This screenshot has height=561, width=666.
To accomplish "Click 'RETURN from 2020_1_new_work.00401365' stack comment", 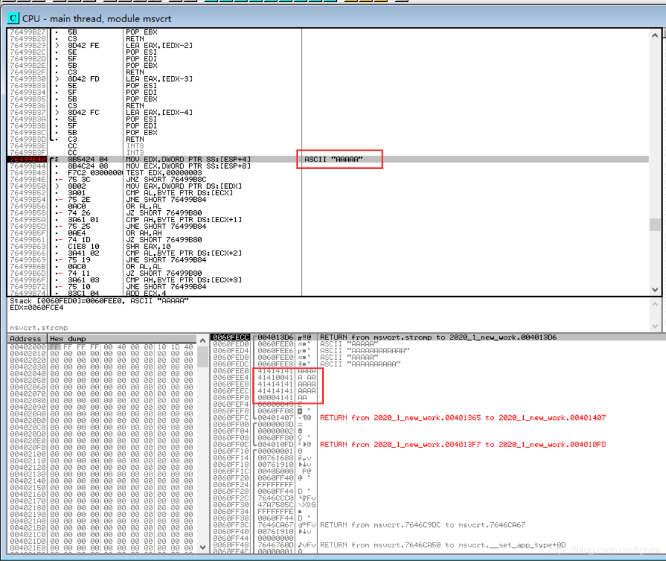I will [462, 418].
